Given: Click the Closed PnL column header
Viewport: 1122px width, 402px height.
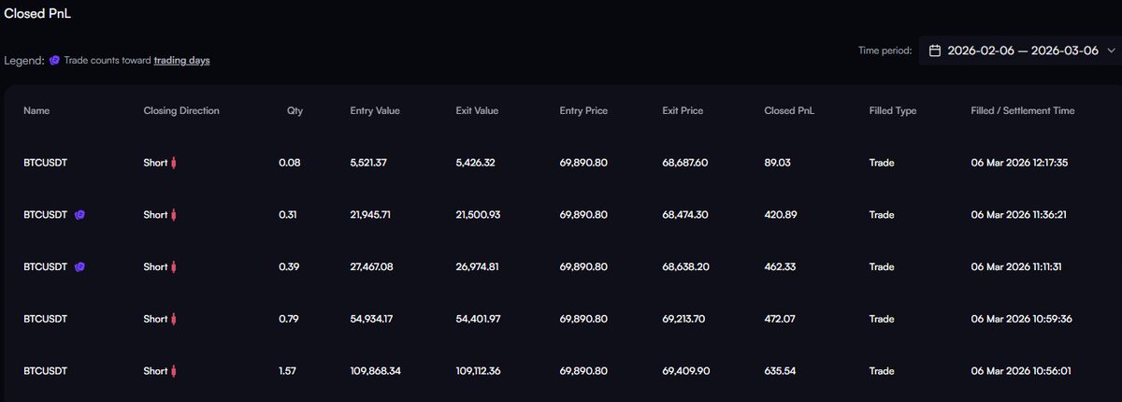Looking at the screenshot, I should [x=789, y=110].
